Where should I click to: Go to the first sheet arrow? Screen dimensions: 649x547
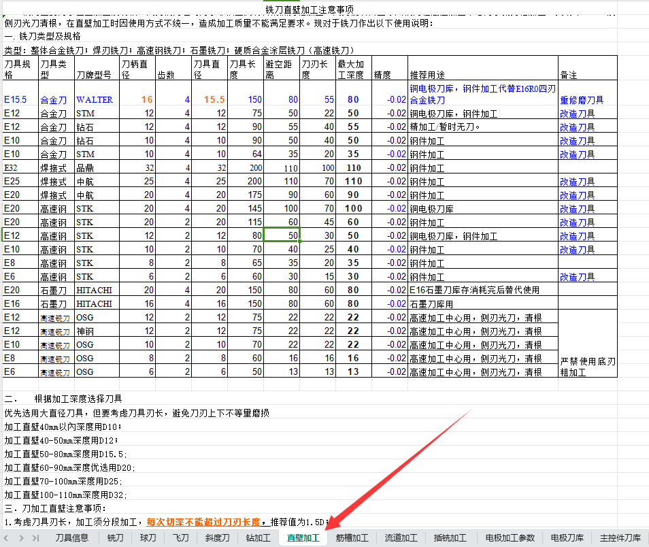pyautogui.click(x=6, y=538)
